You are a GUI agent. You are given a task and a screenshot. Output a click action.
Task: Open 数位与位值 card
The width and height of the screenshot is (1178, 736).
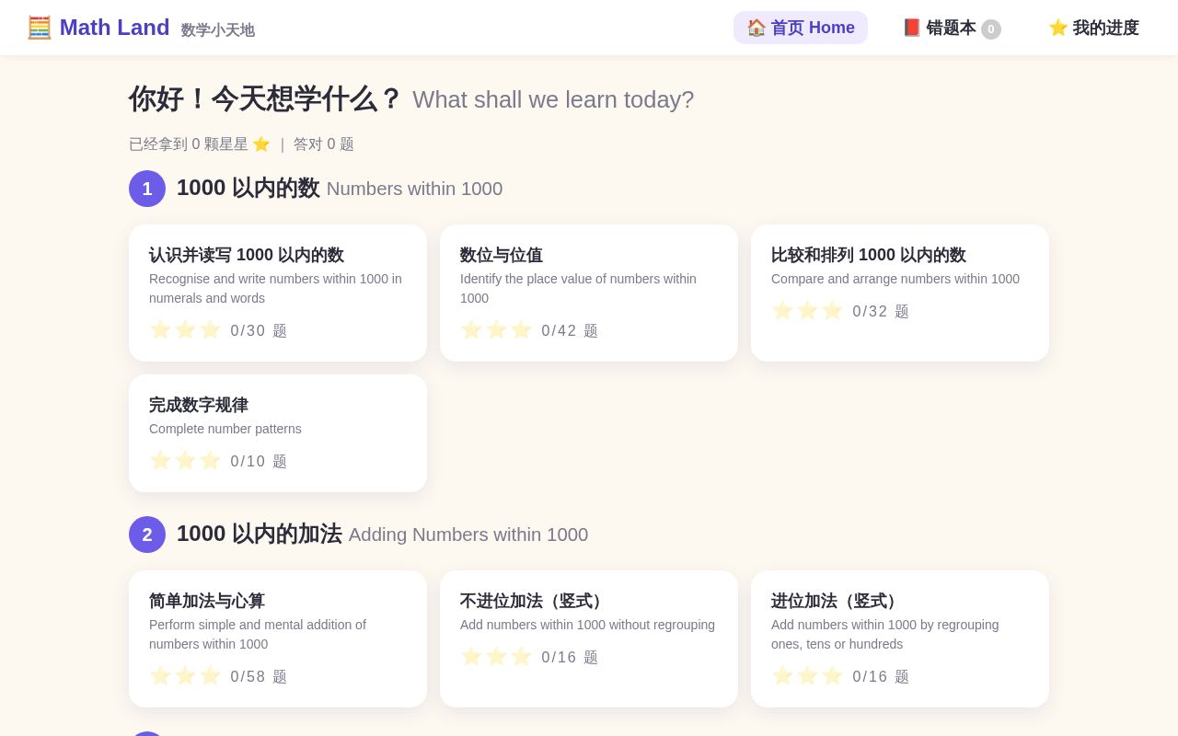click(x=589, y=293)
